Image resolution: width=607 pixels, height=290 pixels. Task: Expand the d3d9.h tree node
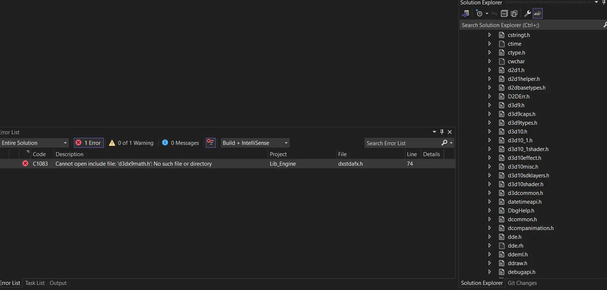[x=490, y=105]
